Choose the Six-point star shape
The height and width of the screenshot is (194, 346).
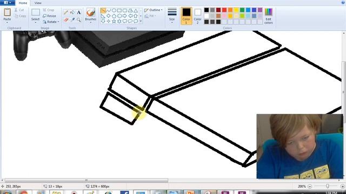[119, 22]
